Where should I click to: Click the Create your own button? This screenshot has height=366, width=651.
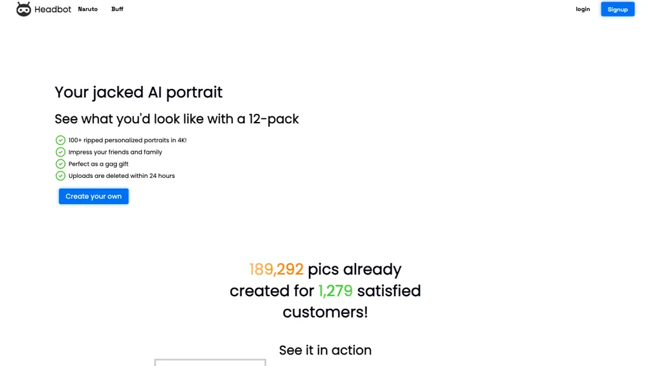(93, 196)
